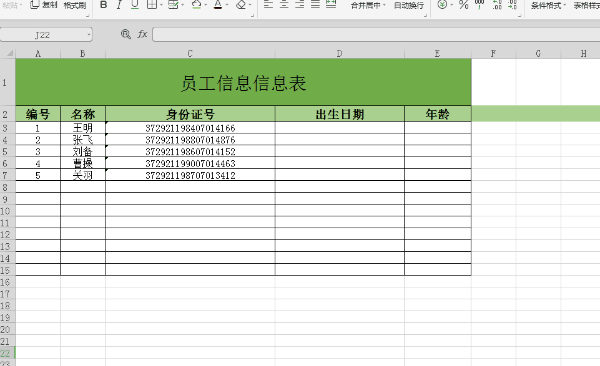Select ID cell 372921198707013412
600x366 pixels.
coord(190,175)
